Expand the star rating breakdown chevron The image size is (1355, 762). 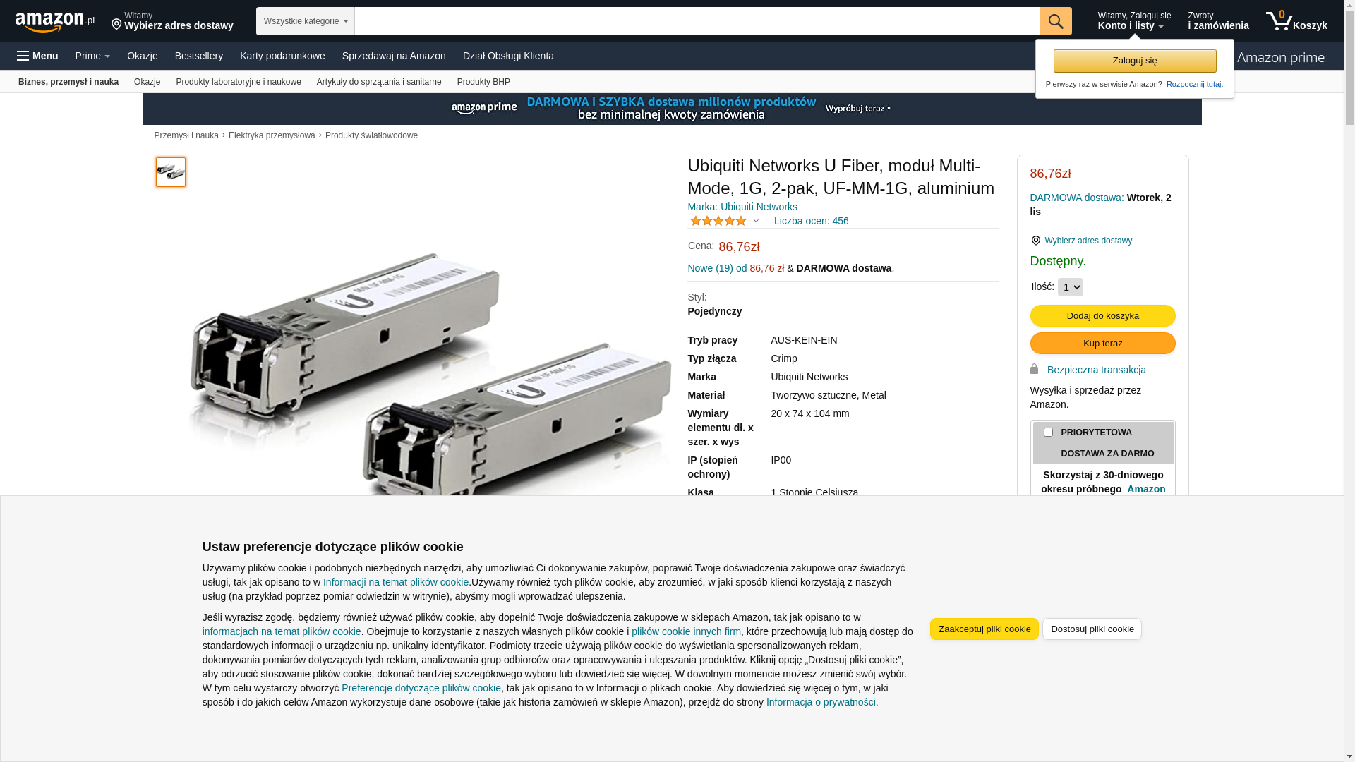[x=756, y=221]
